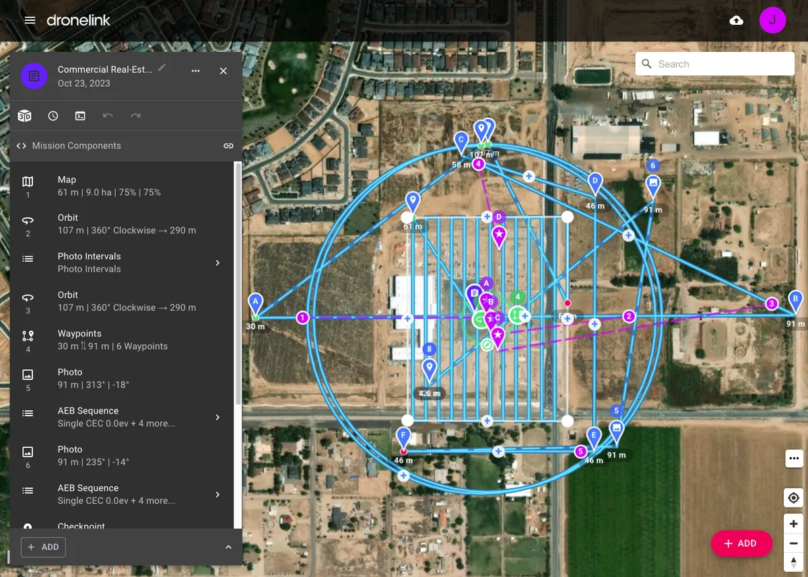Click the map Search field
The width and height of the screenshot is (808, 577).
[715, 64]
